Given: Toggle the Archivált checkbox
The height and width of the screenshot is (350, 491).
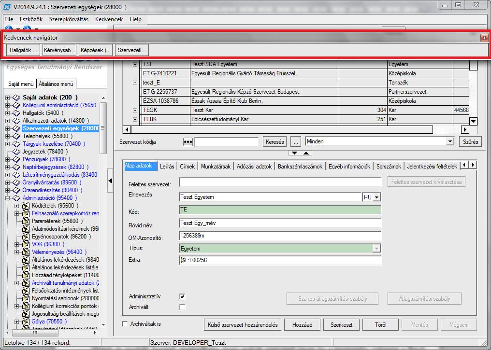Looking at the screenshot, I should (x=182, y=307).
